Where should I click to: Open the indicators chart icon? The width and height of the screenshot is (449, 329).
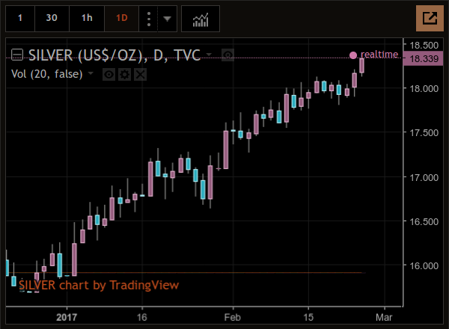coord(201,19)
